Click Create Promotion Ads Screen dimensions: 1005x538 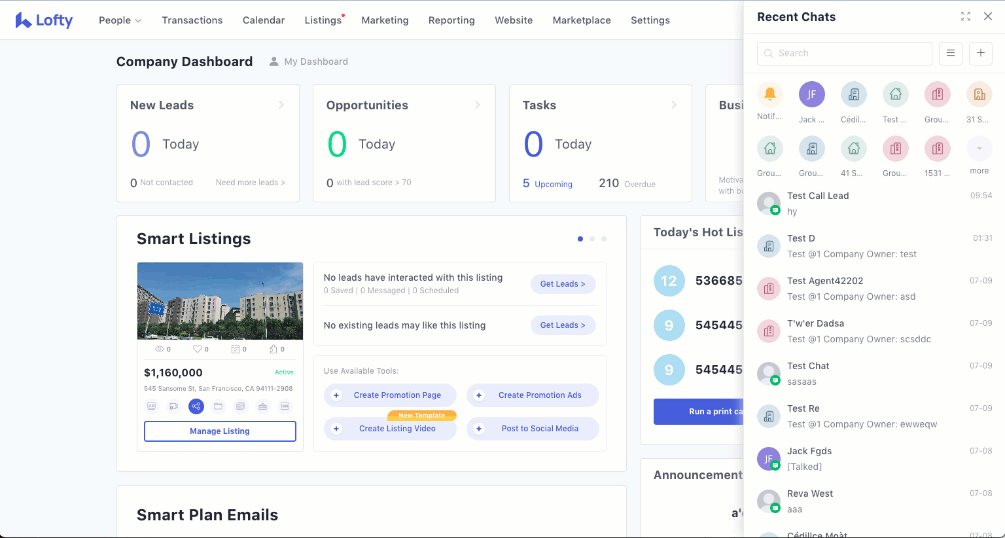coord(533,395)
